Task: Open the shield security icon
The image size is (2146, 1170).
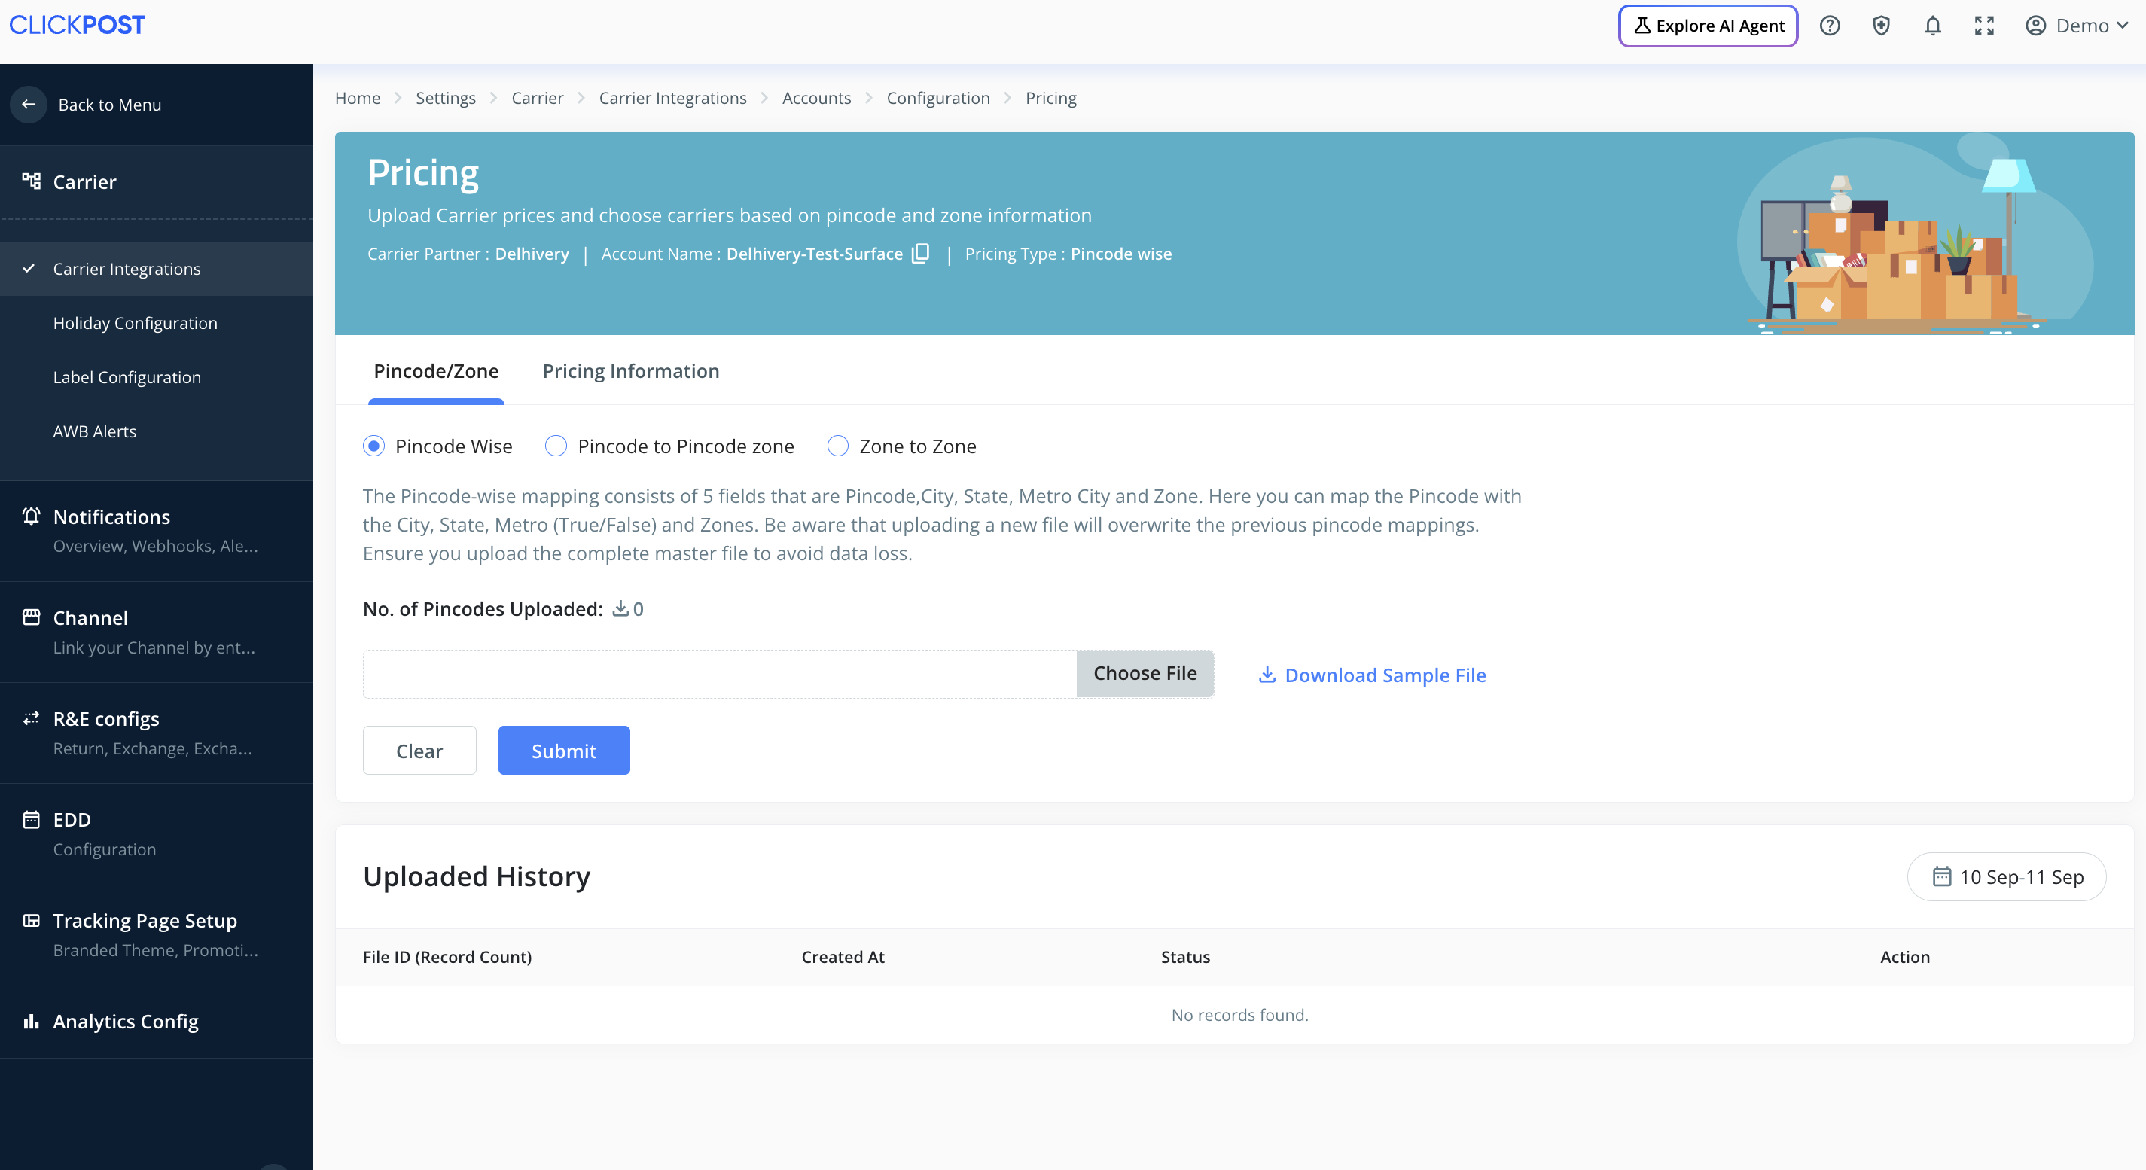Action: point(1881,26)
